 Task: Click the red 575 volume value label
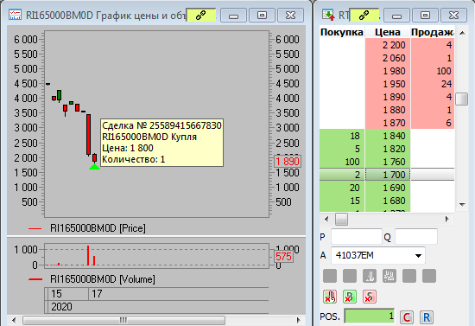coord(283,257)
